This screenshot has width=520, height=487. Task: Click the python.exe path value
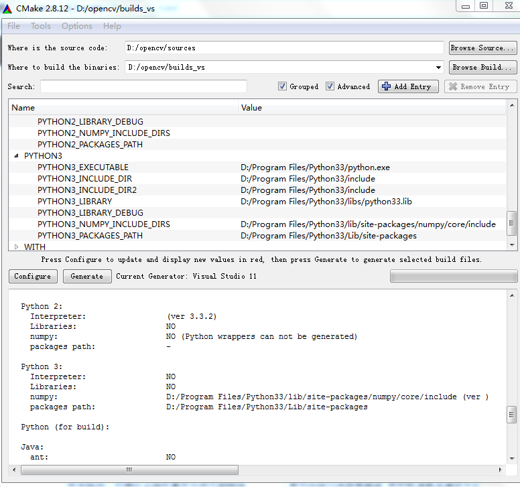[315, 167]
